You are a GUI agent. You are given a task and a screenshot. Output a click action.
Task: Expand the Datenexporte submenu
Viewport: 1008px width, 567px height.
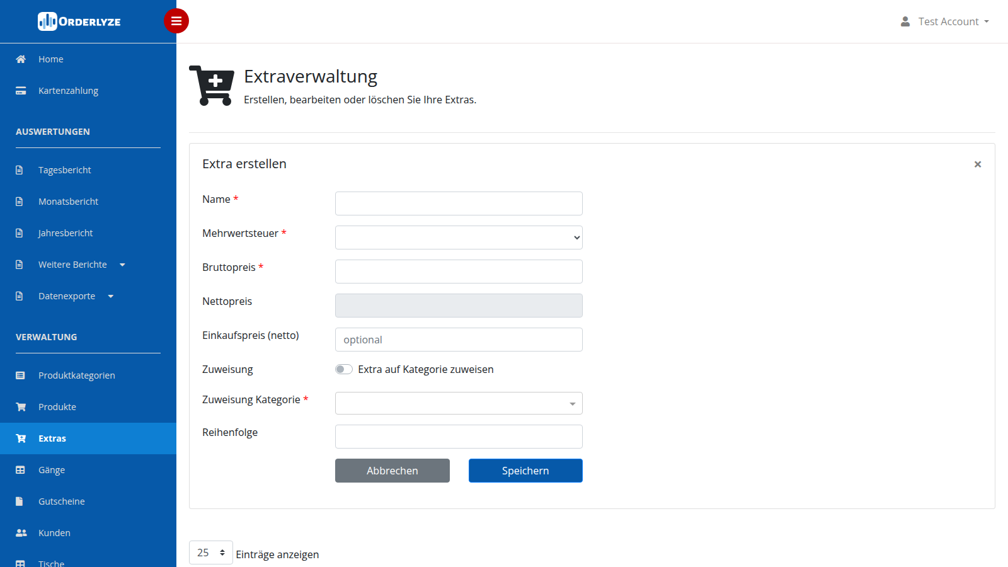[76, 296]
